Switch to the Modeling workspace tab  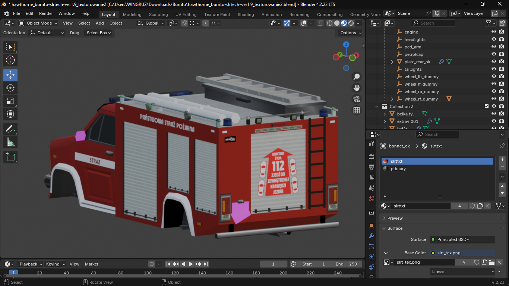(x=132, y=15)
